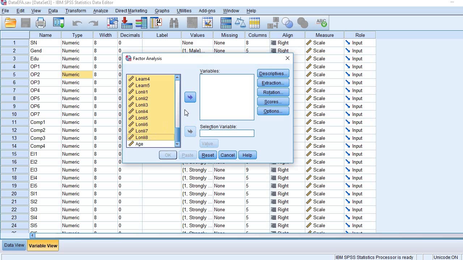Image resolution: width=463 pixels, height=260 pixels.
Task: Open the Direct Marketing menu
Action: 131,10
